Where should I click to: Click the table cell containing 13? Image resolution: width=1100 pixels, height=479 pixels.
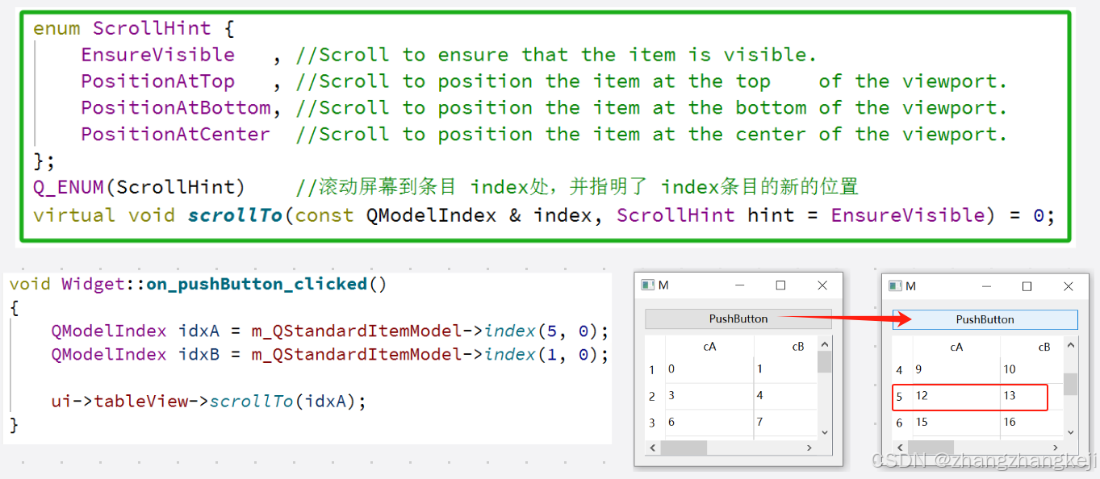coord(1033,397)
